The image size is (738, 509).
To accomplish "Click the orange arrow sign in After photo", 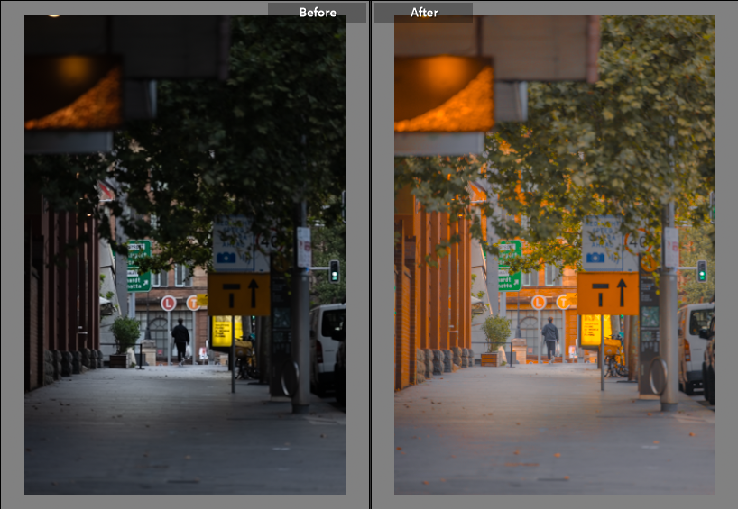I will click(x=608, y=294).
